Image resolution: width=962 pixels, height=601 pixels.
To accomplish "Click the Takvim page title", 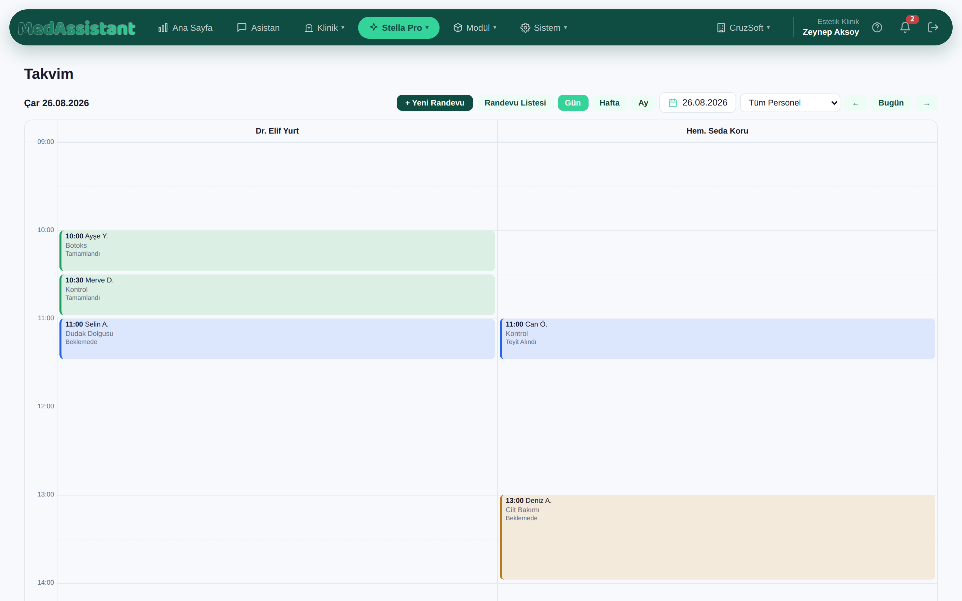I will pyautogui.click(x=48, y=74).
